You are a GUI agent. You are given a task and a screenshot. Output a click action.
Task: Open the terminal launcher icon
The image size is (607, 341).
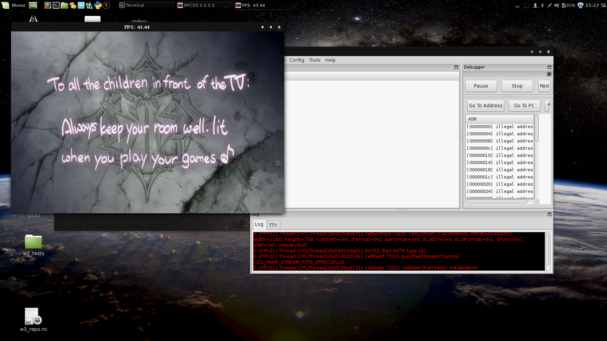tap(56, 5)
